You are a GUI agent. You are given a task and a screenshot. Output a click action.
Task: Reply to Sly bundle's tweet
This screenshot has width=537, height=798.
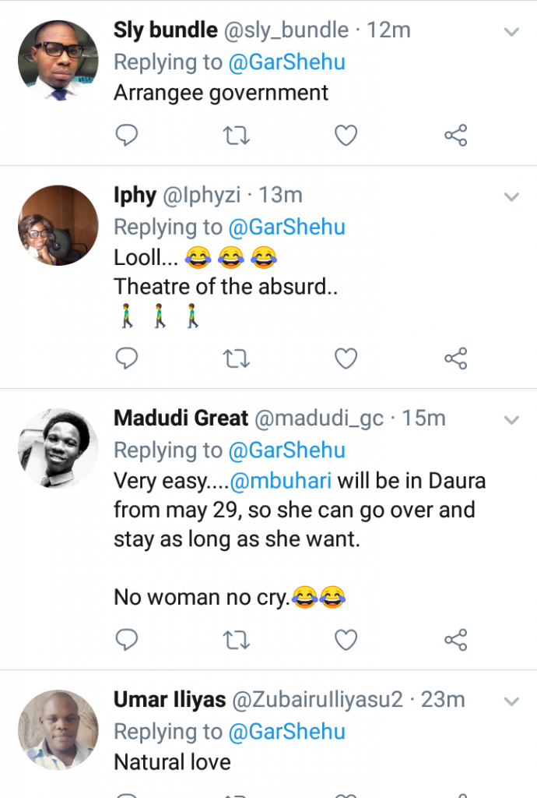126,136
